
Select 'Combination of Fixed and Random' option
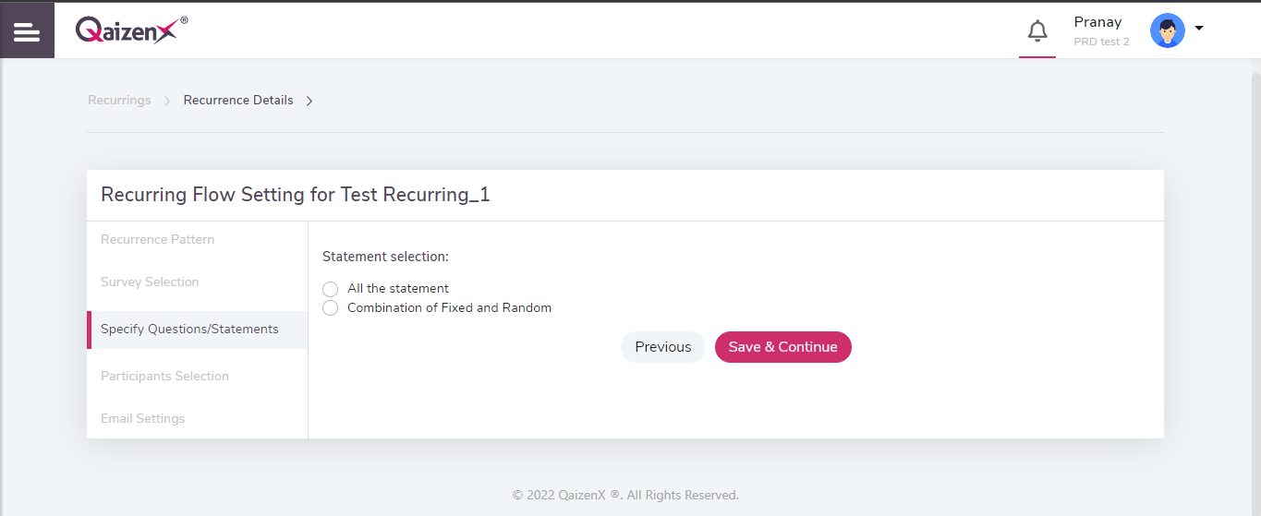[331, 308]
